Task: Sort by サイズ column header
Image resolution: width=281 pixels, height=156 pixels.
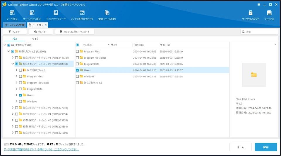Action: [x=114, y=45]
